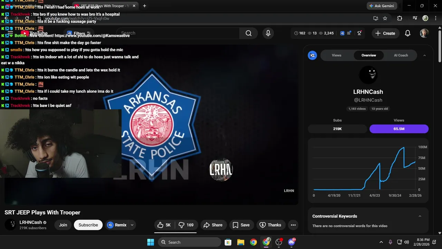Dislike the video with thumbs down
Viewport: 442px width, 249px height.
(186, 225)
